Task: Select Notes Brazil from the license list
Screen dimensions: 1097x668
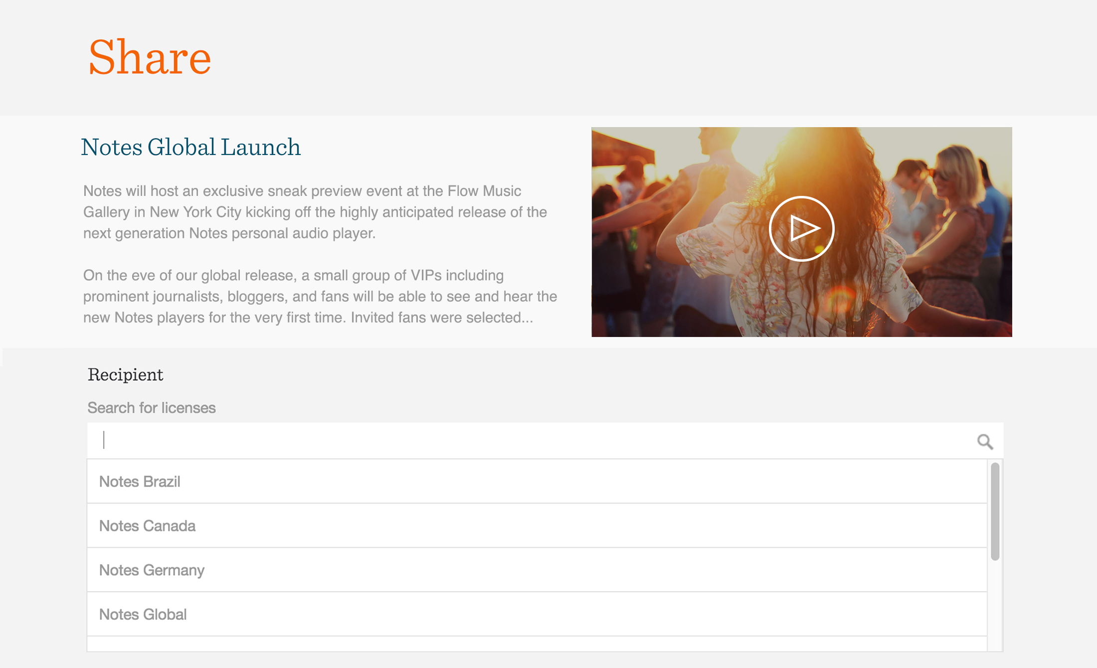Action: pos(537,482)
